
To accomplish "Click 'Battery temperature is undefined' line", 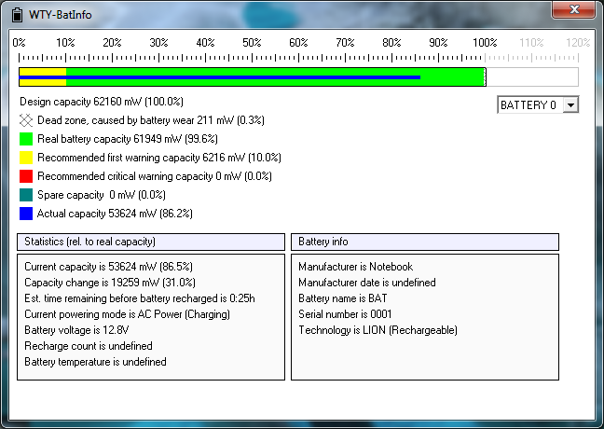I will (95, 362).
